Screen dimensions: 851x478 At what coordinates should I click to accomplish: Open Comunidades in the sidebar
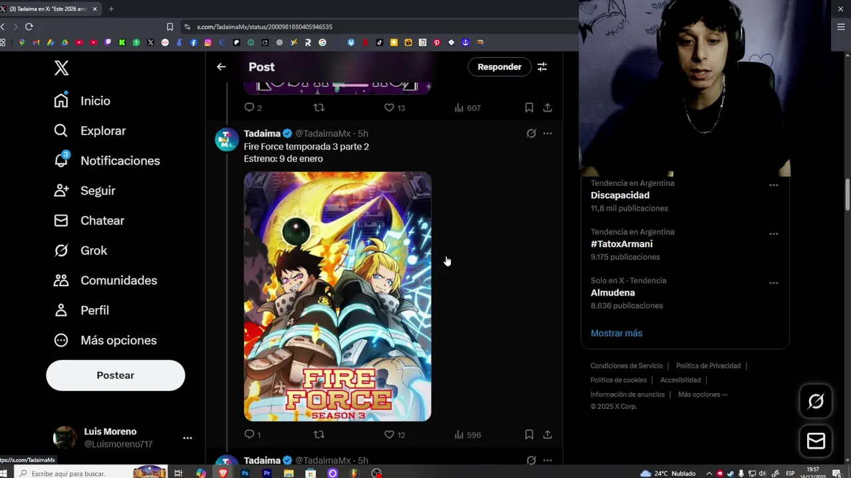click(105, 280)
